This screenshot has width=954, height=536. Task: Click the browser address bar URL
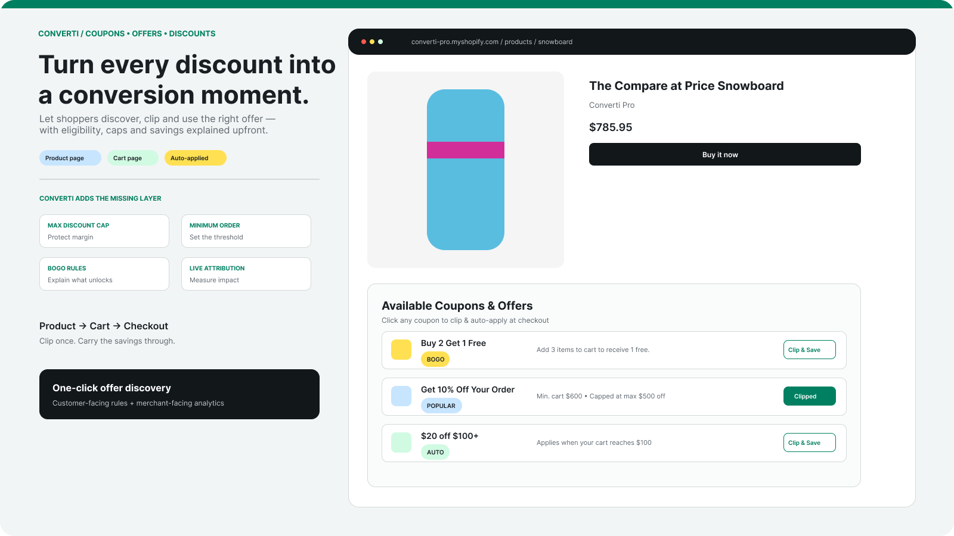492,42
